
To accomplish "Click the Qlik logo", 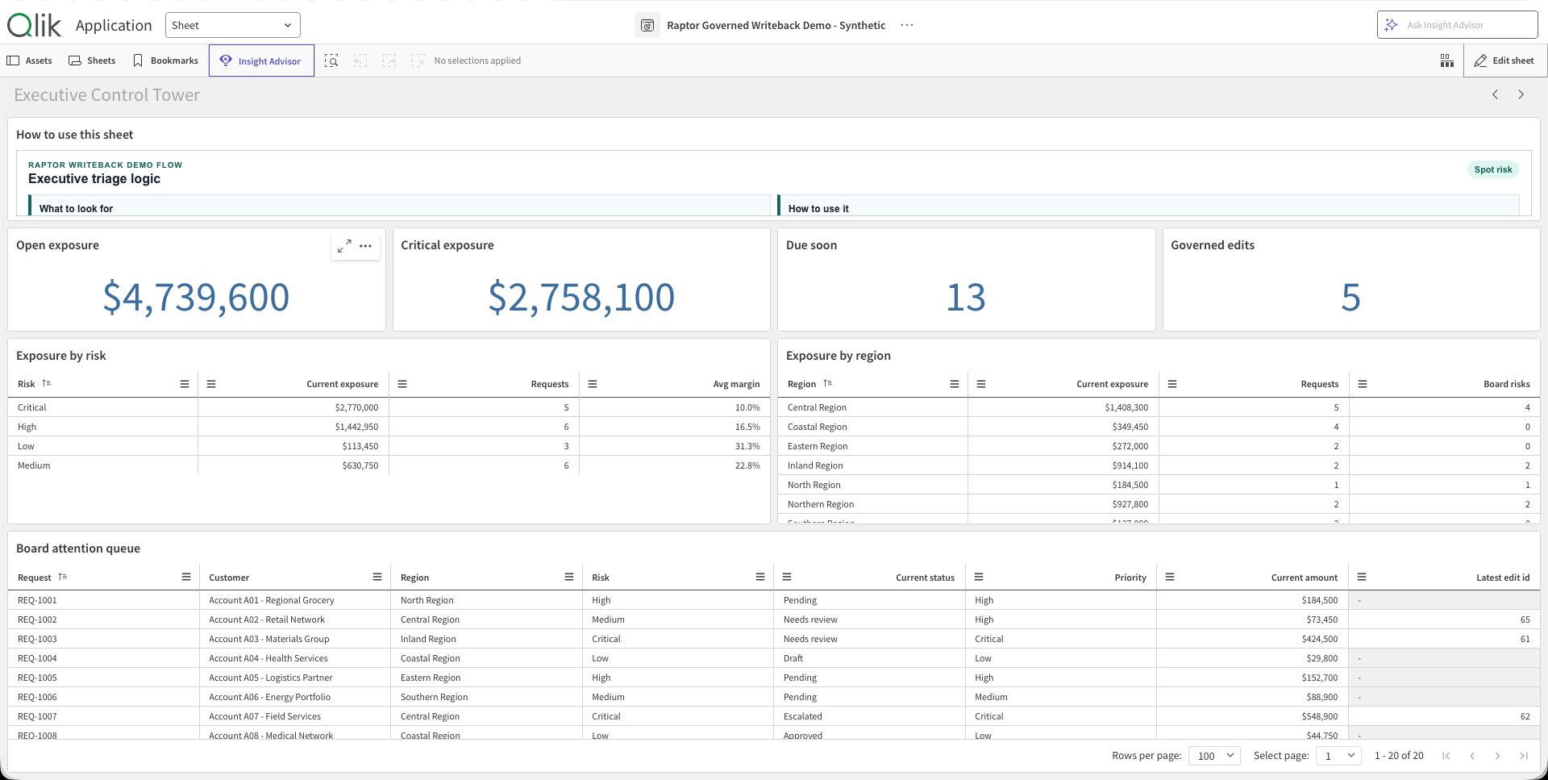I will coord(34,25).
